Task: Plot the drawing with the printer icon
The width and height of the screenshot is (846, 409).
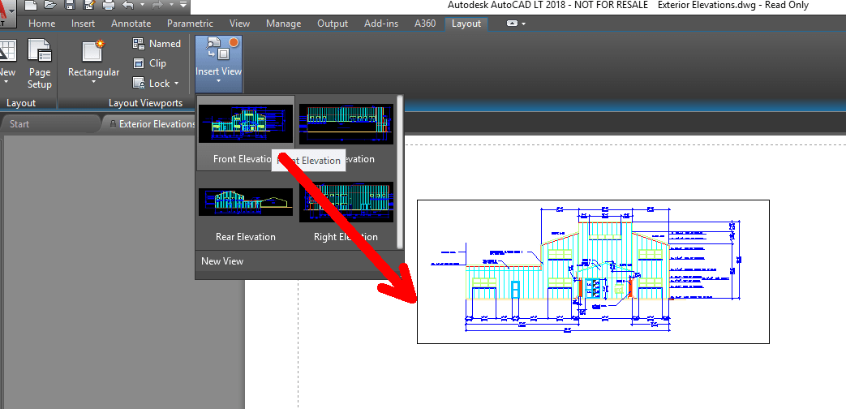Action: pyautogui.click(x=109, y=6)
